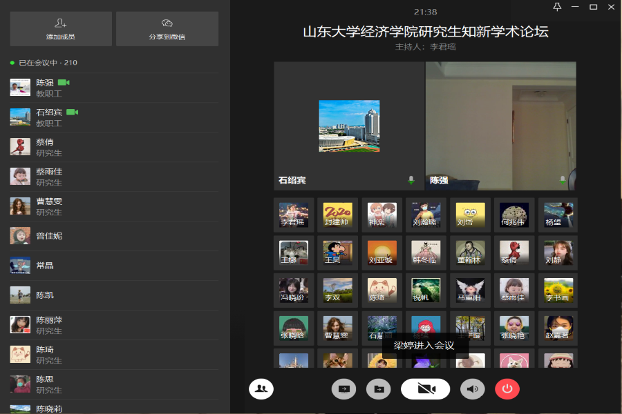Pin the window using pin icon
The image size is (622, 414).
click(x=558, y=7)
